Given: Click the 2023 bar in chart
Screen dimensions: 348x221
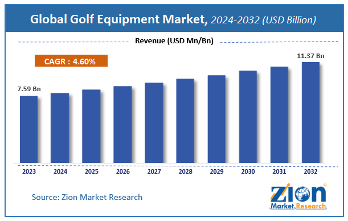Looking at the screenshot, I should click(29, 129).
